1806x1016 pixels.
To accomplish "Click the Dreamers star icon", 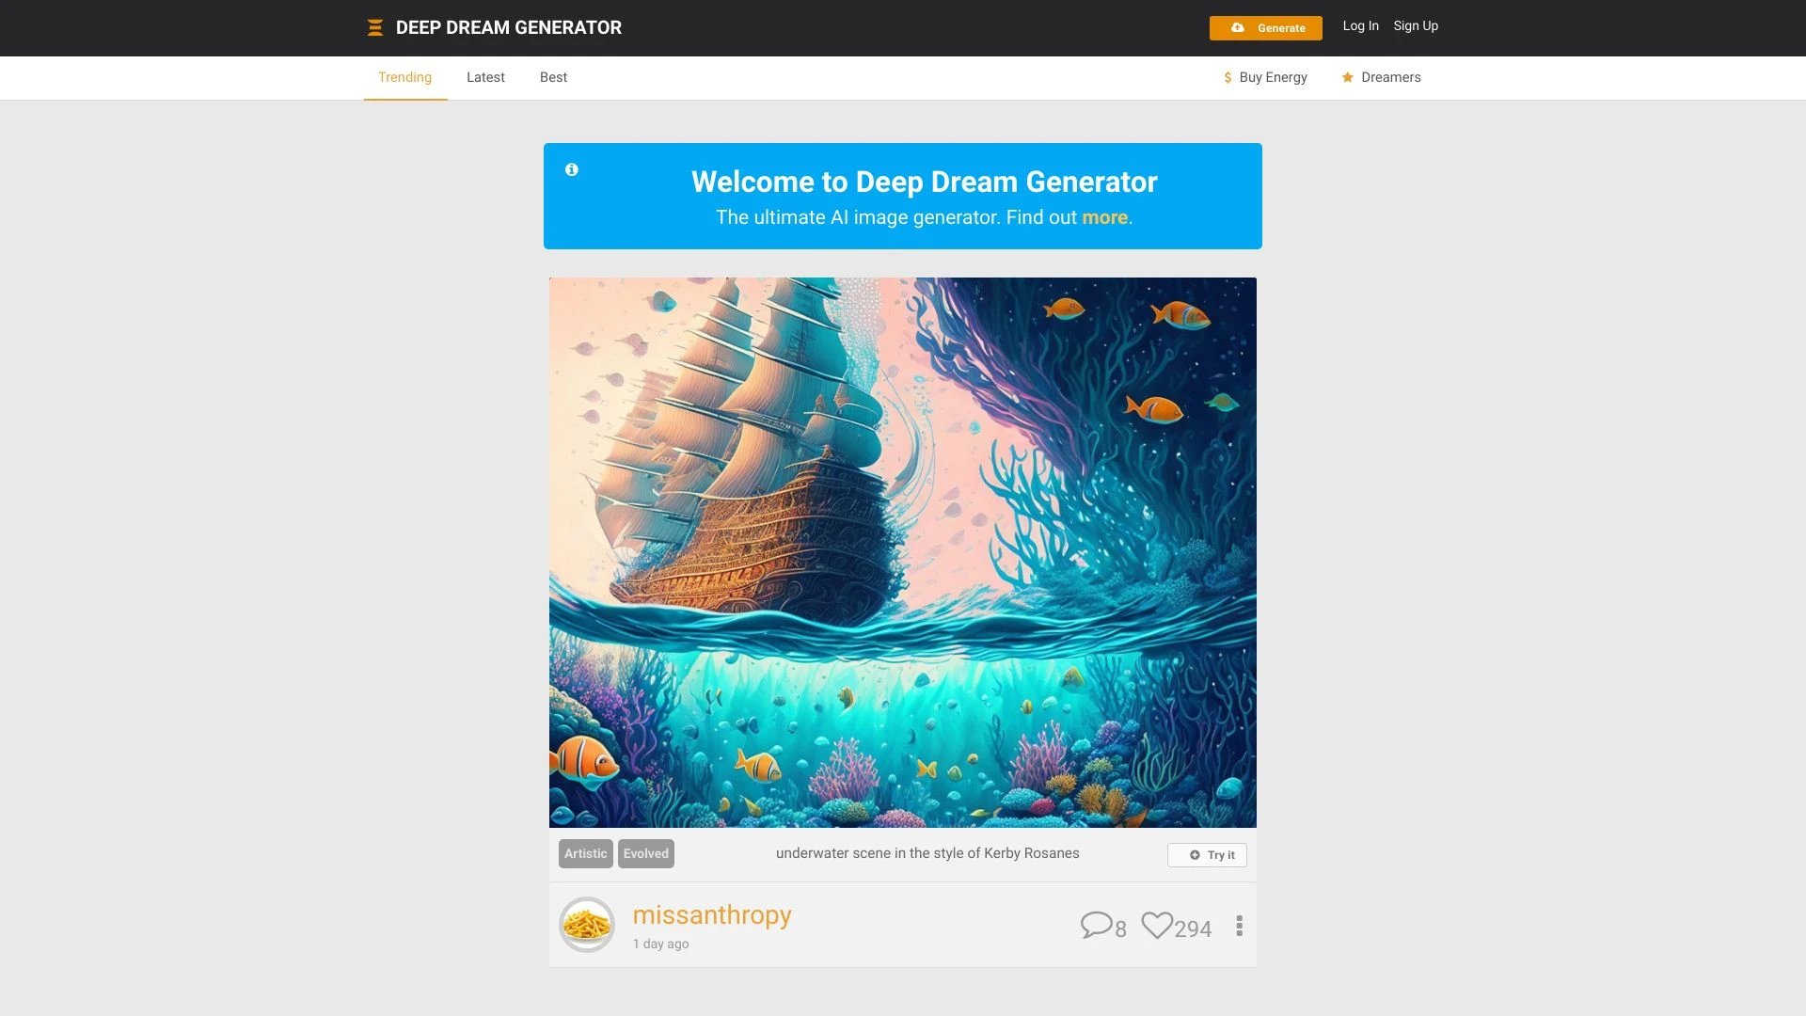I will pyautogui.click(x=1347, y=77).
